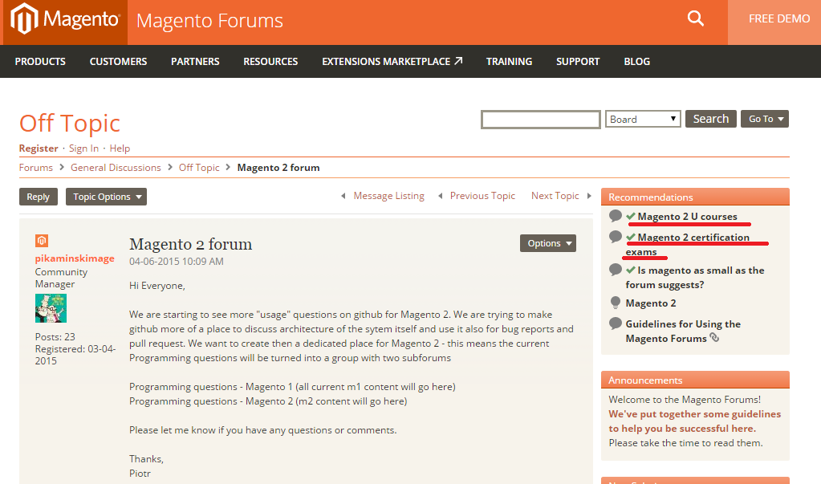This screenshot has width=821, height=484.
Task: Go to Next Topic
Action: point(555,196)
